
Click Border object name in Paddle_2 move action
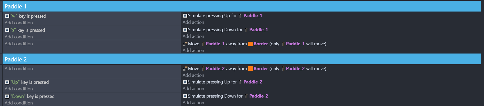[x=261, y=69]
